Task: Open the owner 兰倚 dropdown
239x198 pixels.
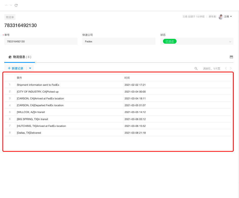Action: coord(231,17)
